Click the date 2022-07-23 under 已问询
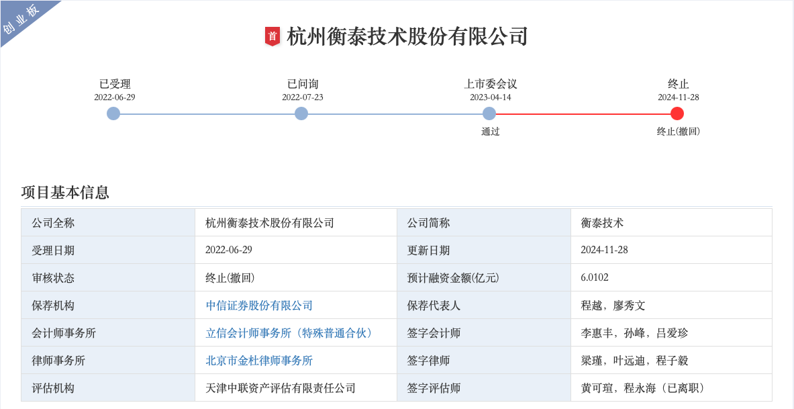 click(x=302, y=97)
